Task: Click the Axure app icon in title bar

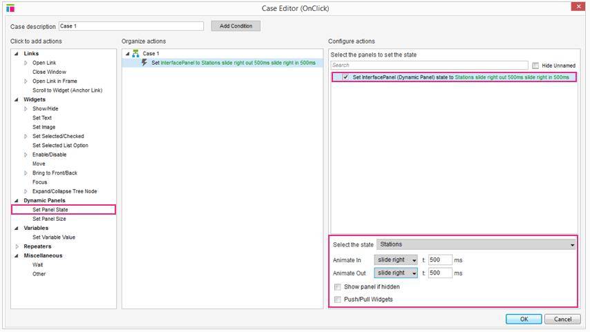Action: (10, 8)
